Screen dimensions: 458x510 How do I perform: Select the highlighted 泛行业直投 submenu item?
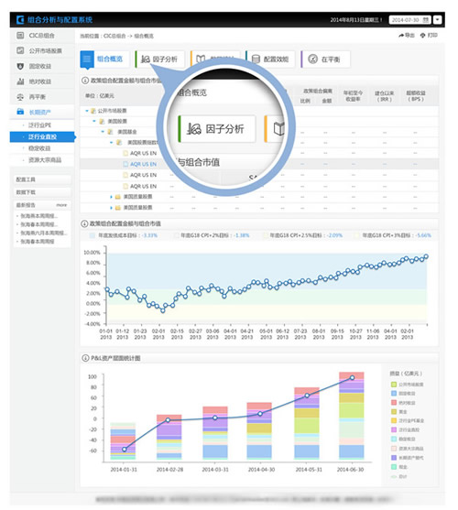(42, 136)
